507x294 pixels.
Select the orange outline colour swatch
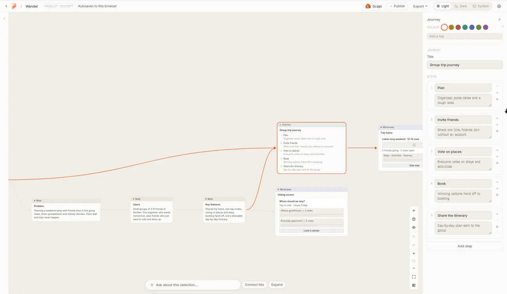(444, 27)
